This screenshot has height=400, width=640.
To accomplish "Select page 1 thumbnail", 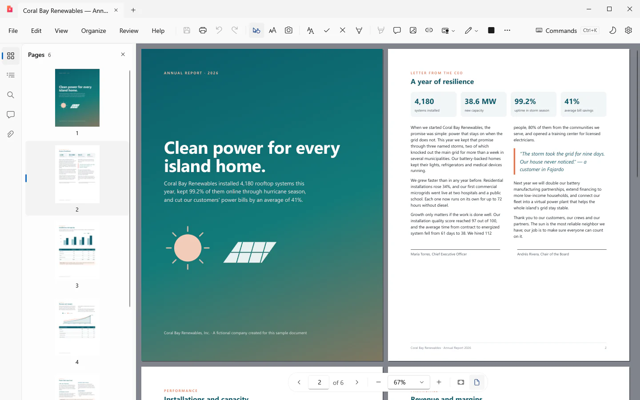I will tap(77, 98).
